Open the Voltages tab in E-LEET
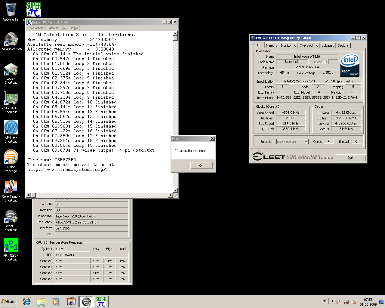The height and width of the screenshot is (308, 385). click(x=328, y=45)
